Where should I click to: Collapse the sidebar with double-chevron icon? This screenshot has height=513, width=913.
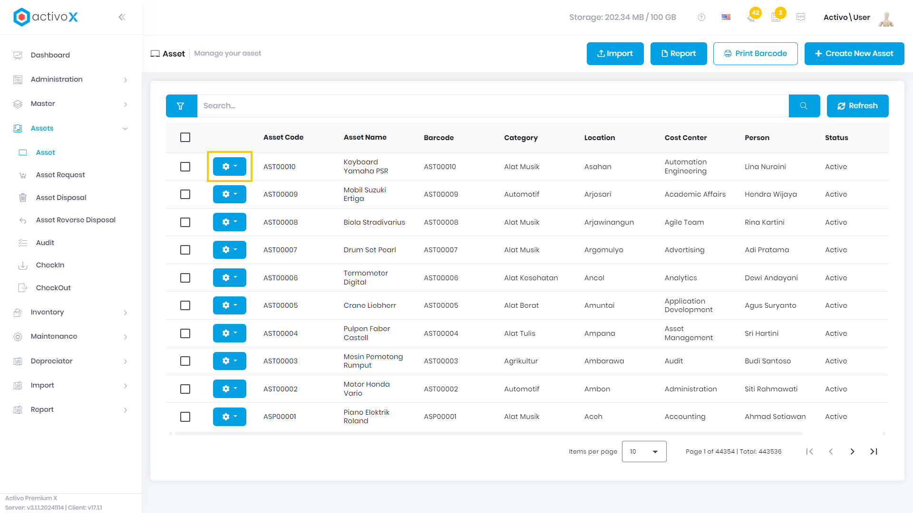122,17
